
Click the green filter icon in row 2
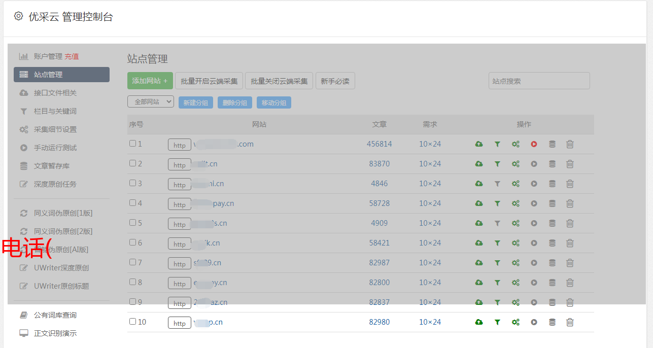[497, 164]
